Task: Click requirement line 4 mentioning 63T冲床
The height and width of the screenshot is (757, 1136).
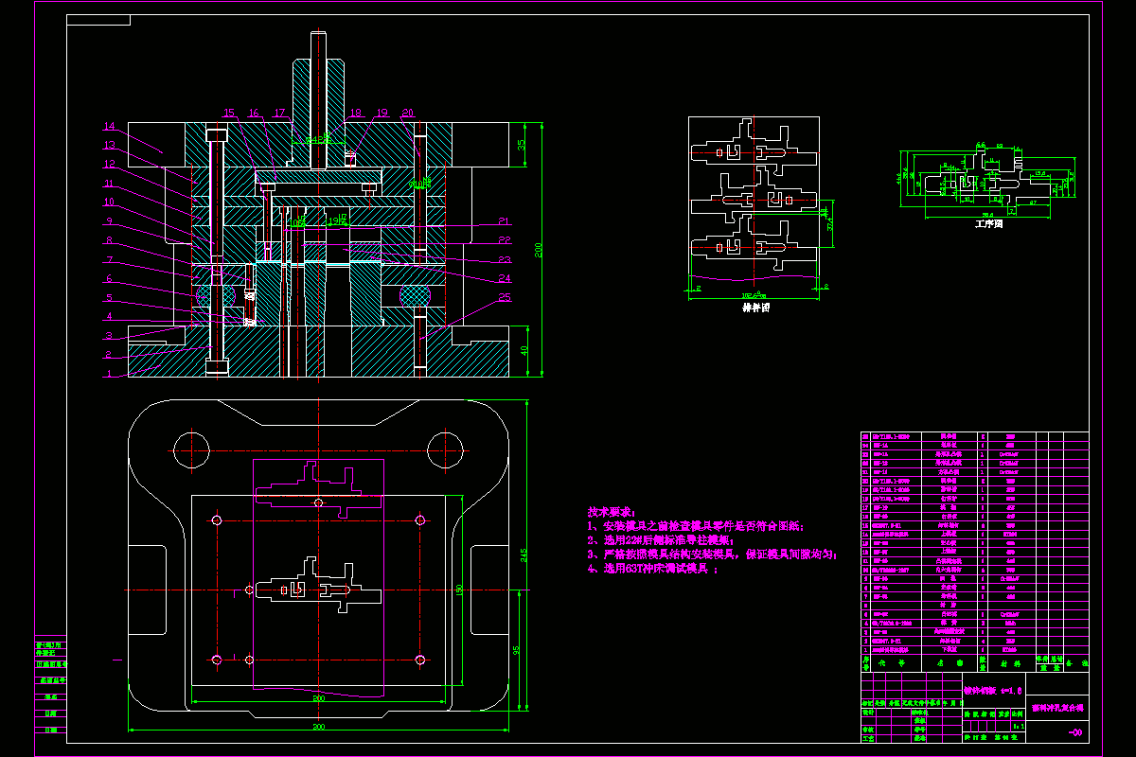Action: click(x=654, y=569)
